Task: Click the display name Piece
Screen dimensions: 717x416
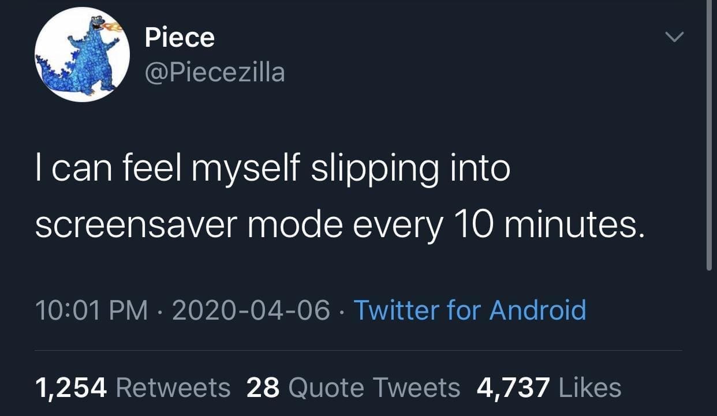Action: pyautogui.click(x=180, y=38)
